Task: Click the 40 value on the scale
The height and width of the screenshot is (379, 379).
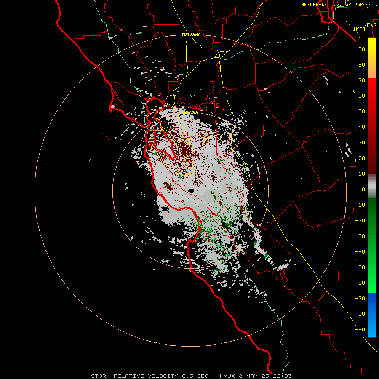Action: (362, 127)
